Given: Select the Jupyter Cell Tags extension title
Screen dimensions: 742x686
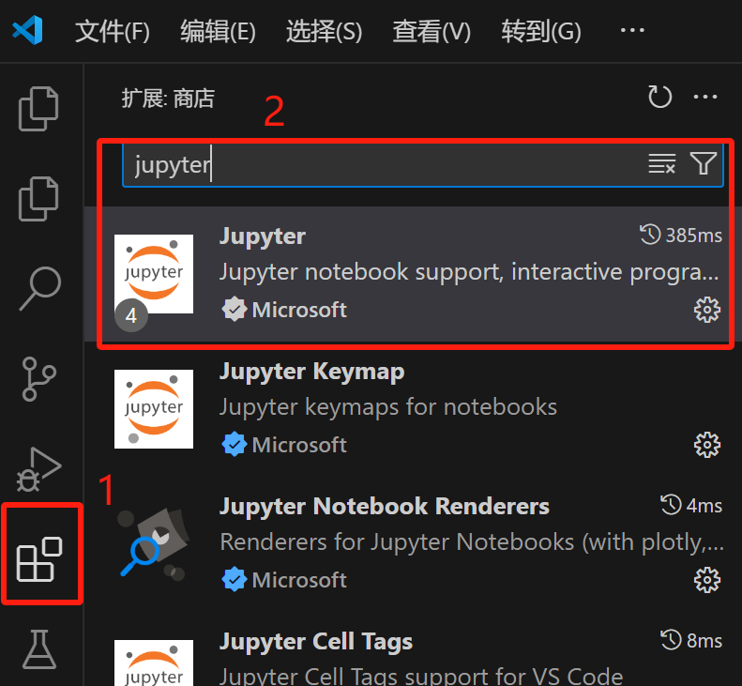Looking at the screenshot, I should click(x=316, y=642).
